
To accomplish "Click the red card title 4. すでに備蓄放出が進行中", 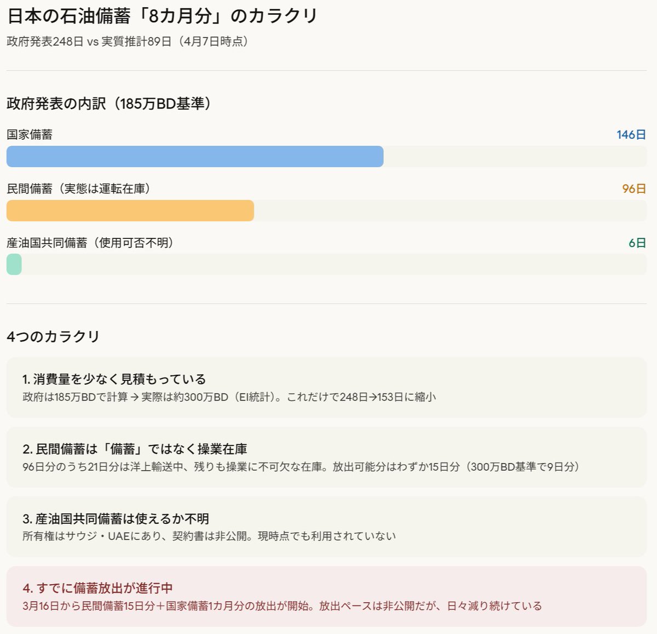I will [x=97, y=589].
